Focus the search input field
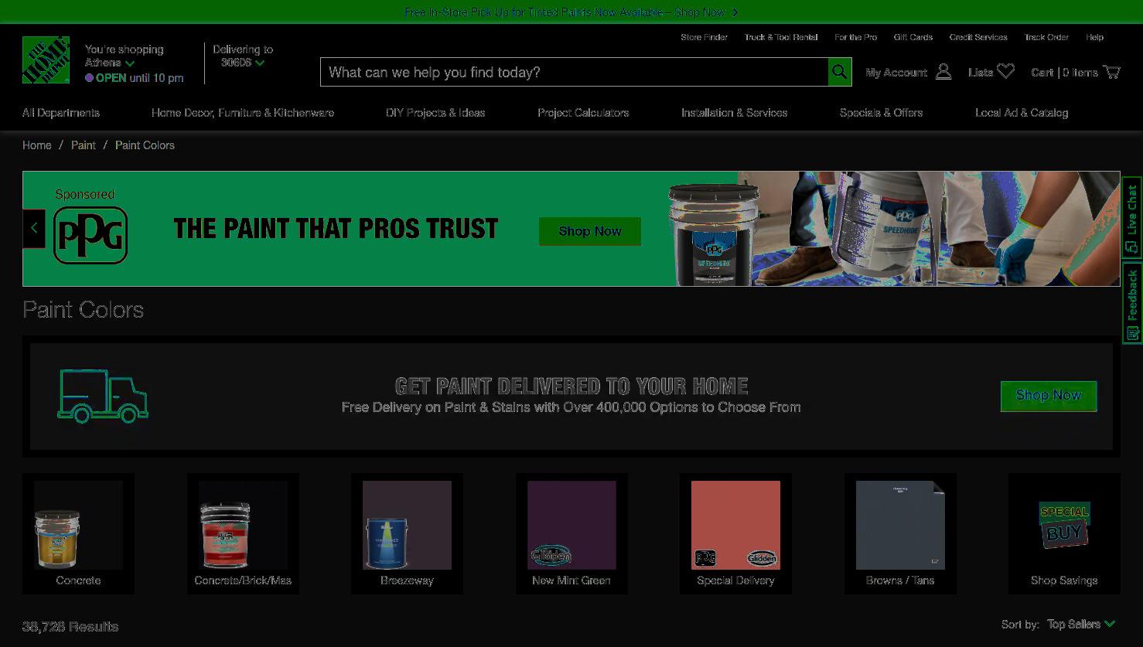Image resolution: width=1143 pixels, height=647 pixels. [x=574, y=72]
